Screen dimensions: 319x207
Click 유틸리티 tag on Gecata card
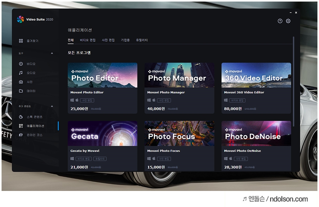[x=100, y=159]
